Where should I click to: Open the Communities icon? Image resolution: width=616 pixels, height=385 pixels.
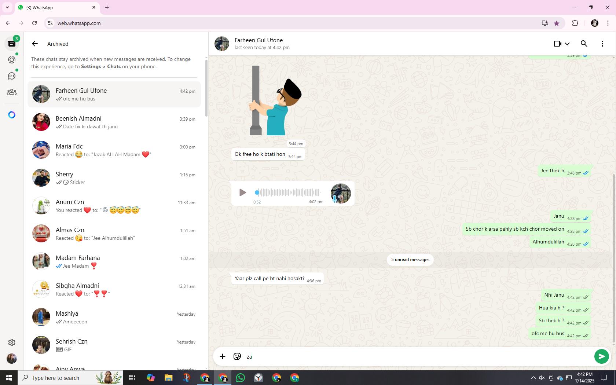tap(12, 92)
